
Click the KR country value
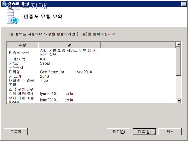43,59
